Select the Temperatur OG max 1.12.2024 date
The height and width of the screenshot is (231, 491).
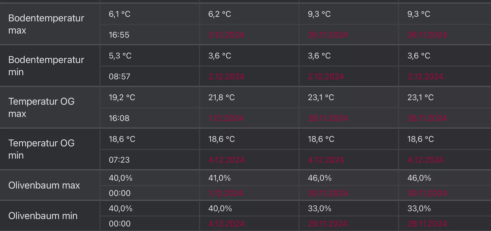(x=226, y=118)
